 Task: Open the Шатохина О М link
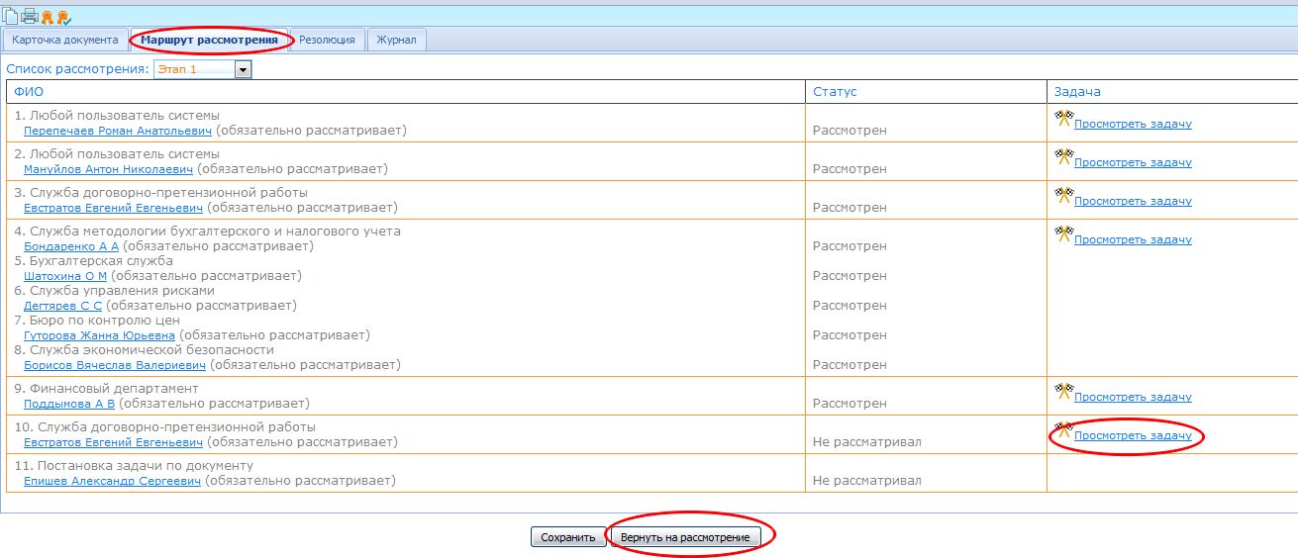tap(65, 276)
